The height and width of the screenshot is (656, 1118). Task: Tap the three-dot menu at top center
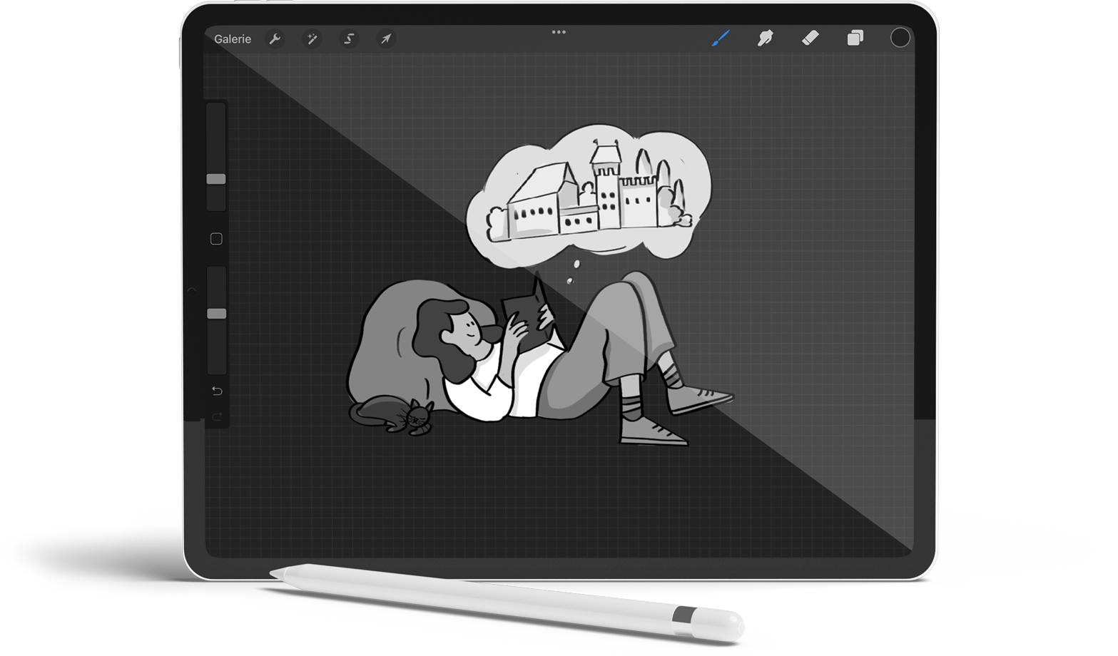559,32
